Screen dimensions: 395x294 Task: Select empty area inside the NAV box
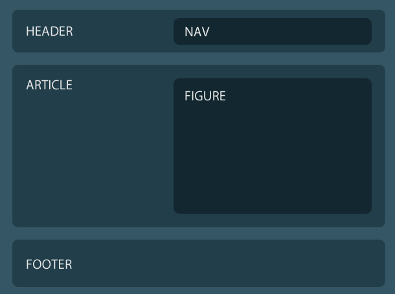(x=289, y=32)
